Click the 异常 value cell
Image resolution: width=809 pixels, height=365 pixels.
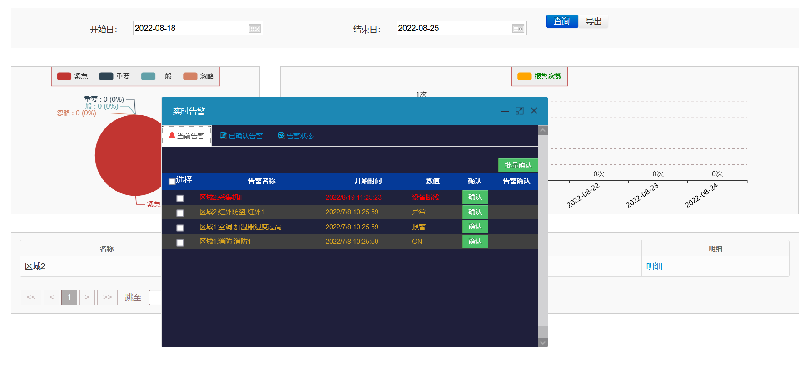point(419,212)
